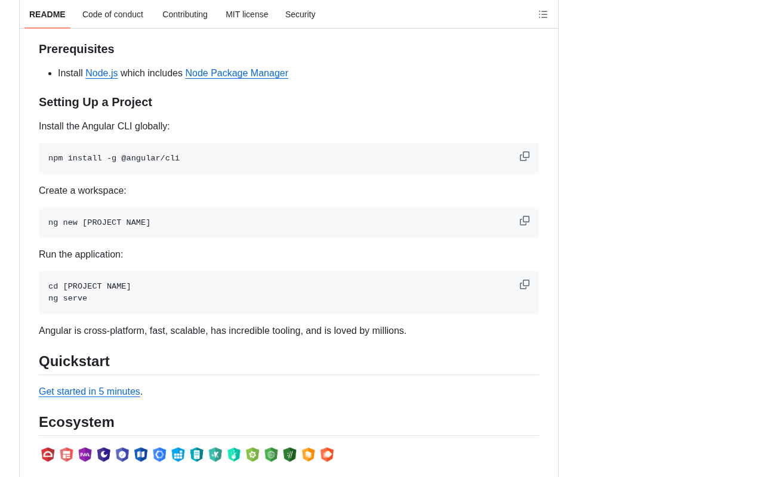Click the red protractor ecosystem badge
The width and height of the screenshot is (764, 477).
coord(48,454)
